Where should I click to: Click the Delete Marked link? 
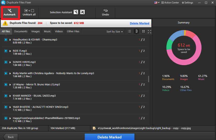coord(139,23)
